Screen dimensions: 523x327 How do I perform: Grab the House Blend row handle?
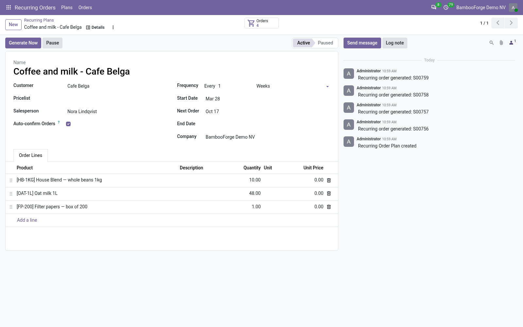tap(11, 180)
